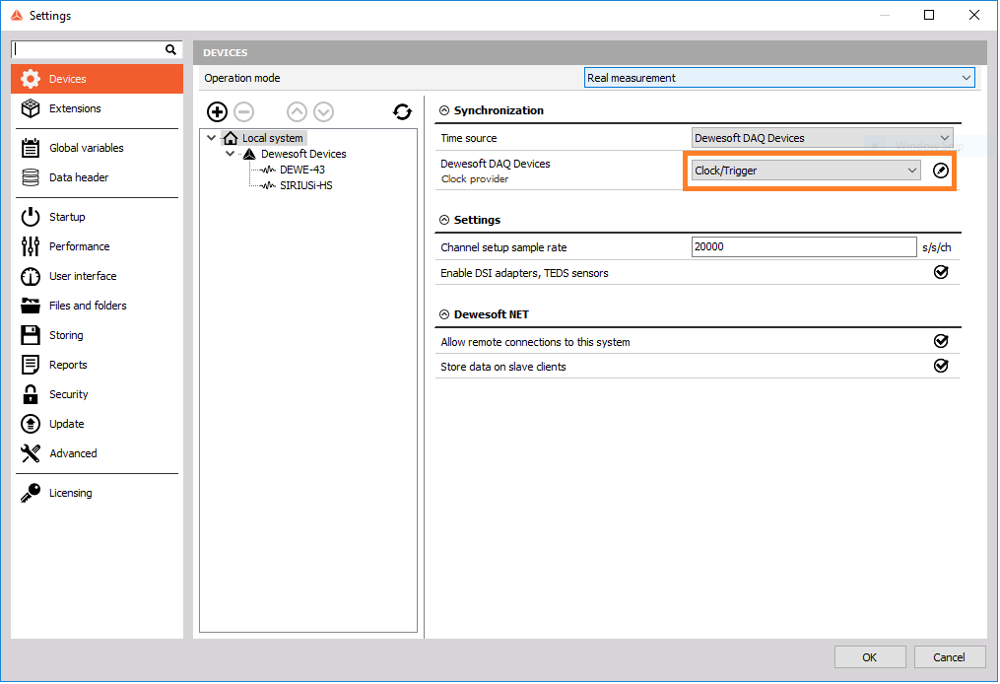Click the Startup power icon
The width and height of the screenshot is (1000, 684).
pyautogui.click(x=30, y=217)
